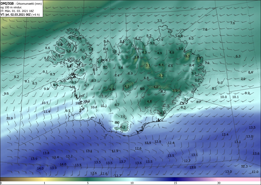261x185 pixels.
Task: Click the 9.5 value on the map
Action: 68,111
